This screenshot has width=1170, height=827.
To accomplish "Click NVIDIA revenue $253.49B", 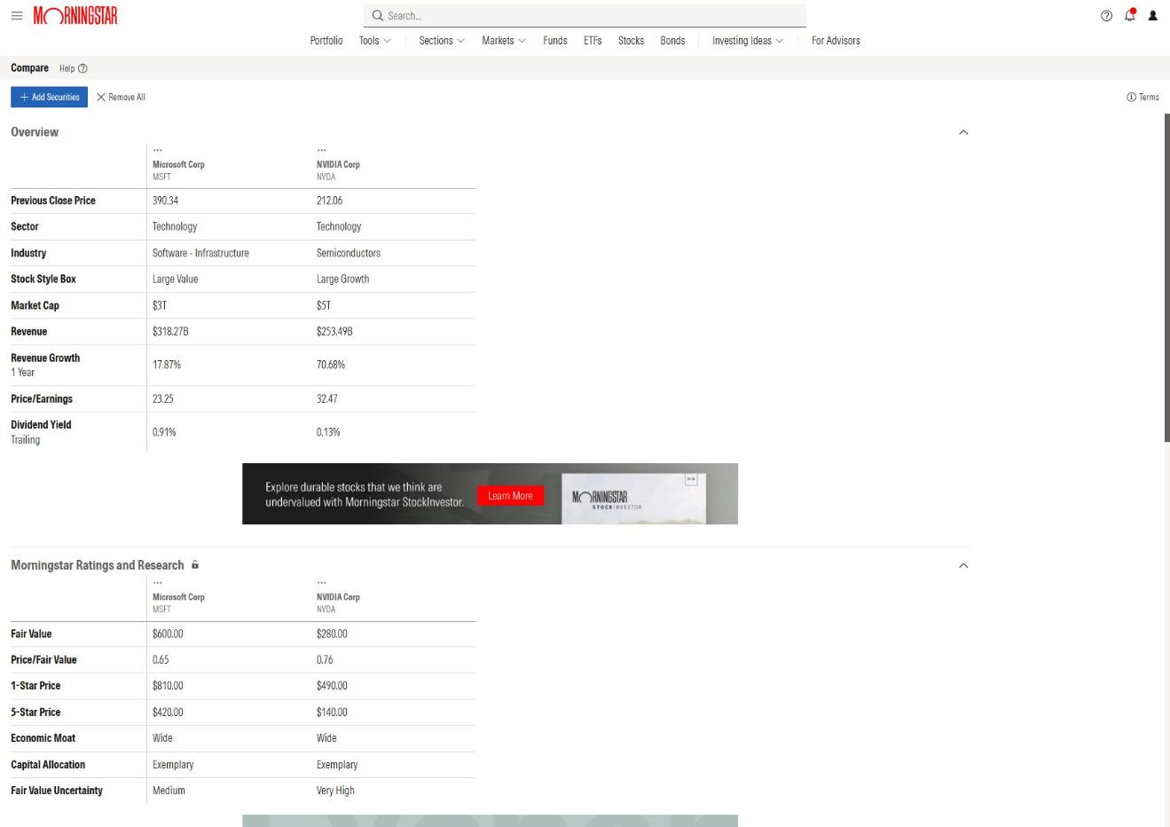I will [x=334, y=332].
